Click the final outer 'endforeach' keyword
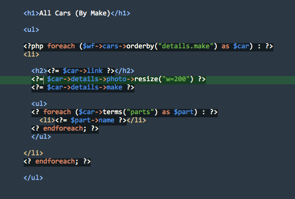The image size is (295, 199). click(55, 161)
